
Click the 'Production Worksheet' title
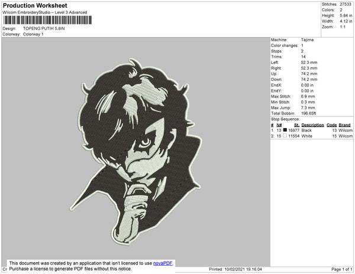[x=35, y=6]
